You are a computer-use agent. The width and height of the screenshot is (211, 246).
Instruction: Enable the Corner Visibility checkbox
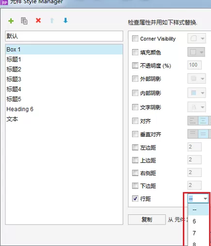pos(135,38)
